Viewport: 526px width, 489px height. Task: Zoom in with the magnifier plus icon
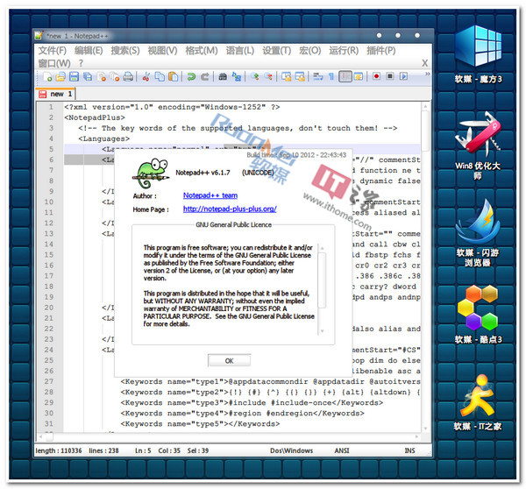tap(255, 77)
